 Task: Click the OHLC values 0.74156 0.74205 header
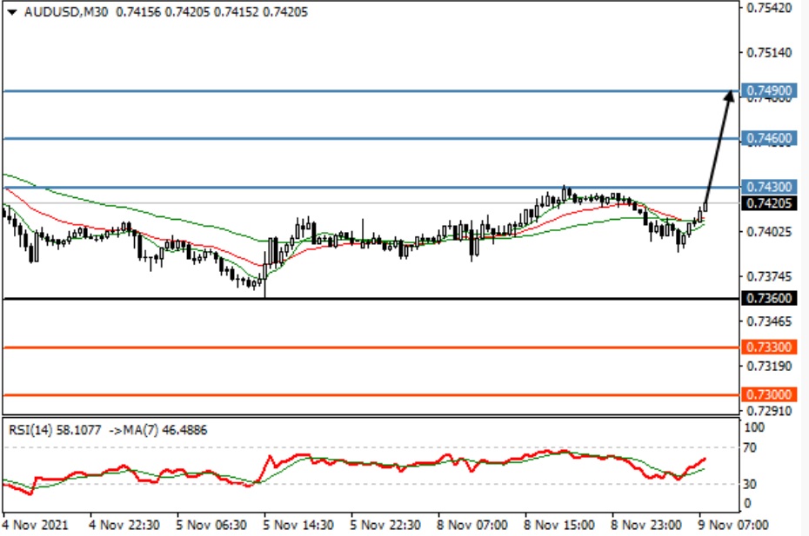coord(211,12)
